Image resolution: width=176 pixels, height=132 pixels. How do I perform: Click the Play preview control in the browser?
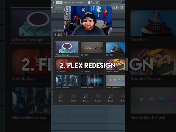(x=61, y=12)
